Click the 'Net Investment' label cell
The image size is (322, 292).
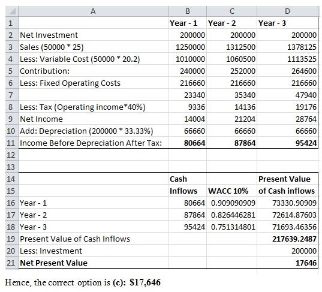click(x=93, y=35)
